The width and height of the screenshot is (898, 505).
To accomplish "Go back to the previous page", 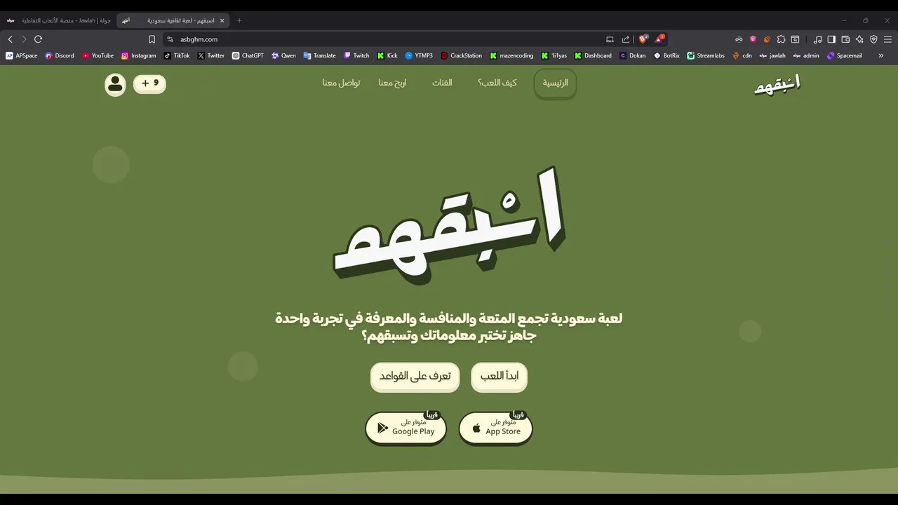I will 10,39.
